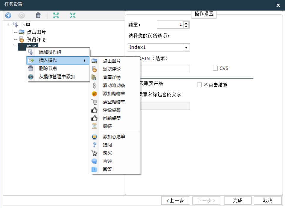The image size is (285, 208).
Task: Click the green expand-all arrows icon
Action: pos(56,15)
